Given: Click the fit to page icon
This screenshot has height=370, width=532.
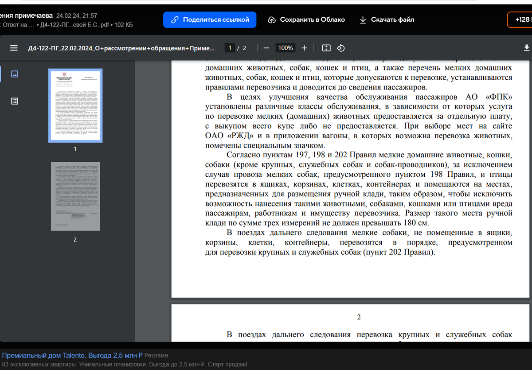Looking at the screenshot, I should (x=326, y=48).
